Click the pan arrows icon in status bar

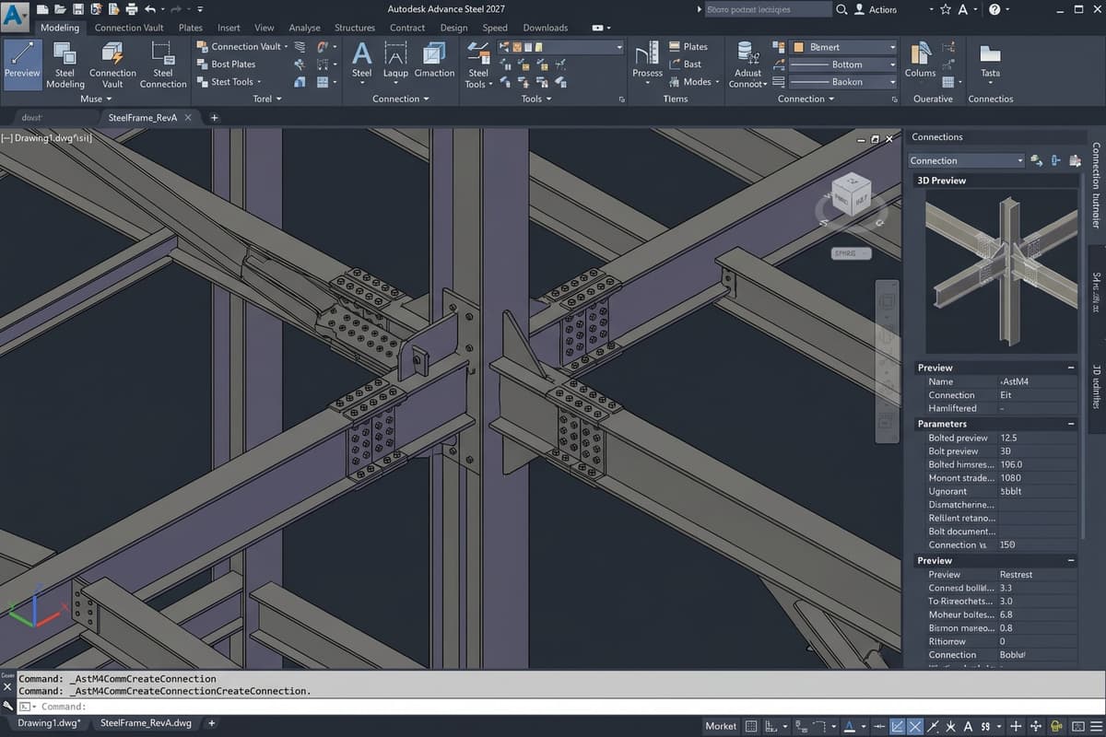1036,726
